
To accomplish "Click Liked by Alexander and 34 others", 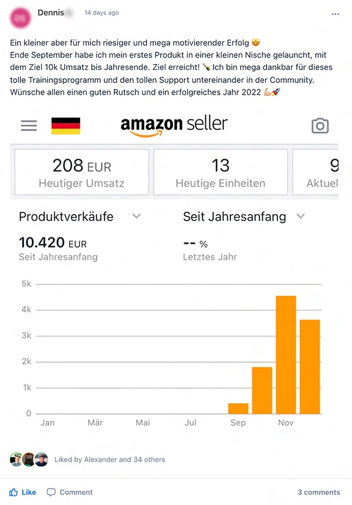I will pos(110,460).
